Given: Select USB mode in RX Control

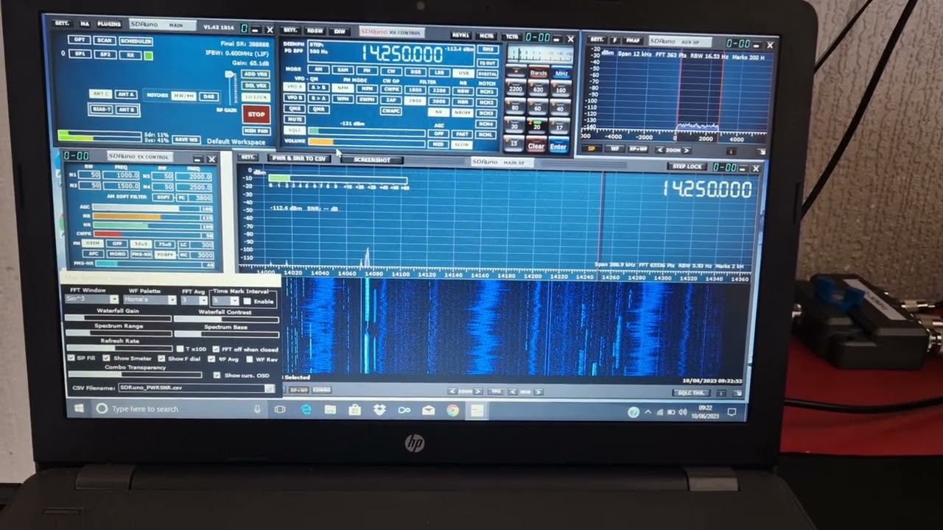Looking at the screenshot, I should click(x=463, y=74).
